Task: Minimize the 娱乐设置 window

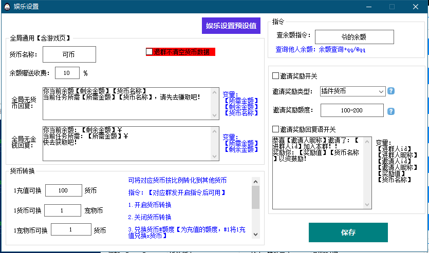Action: (368, 7)
